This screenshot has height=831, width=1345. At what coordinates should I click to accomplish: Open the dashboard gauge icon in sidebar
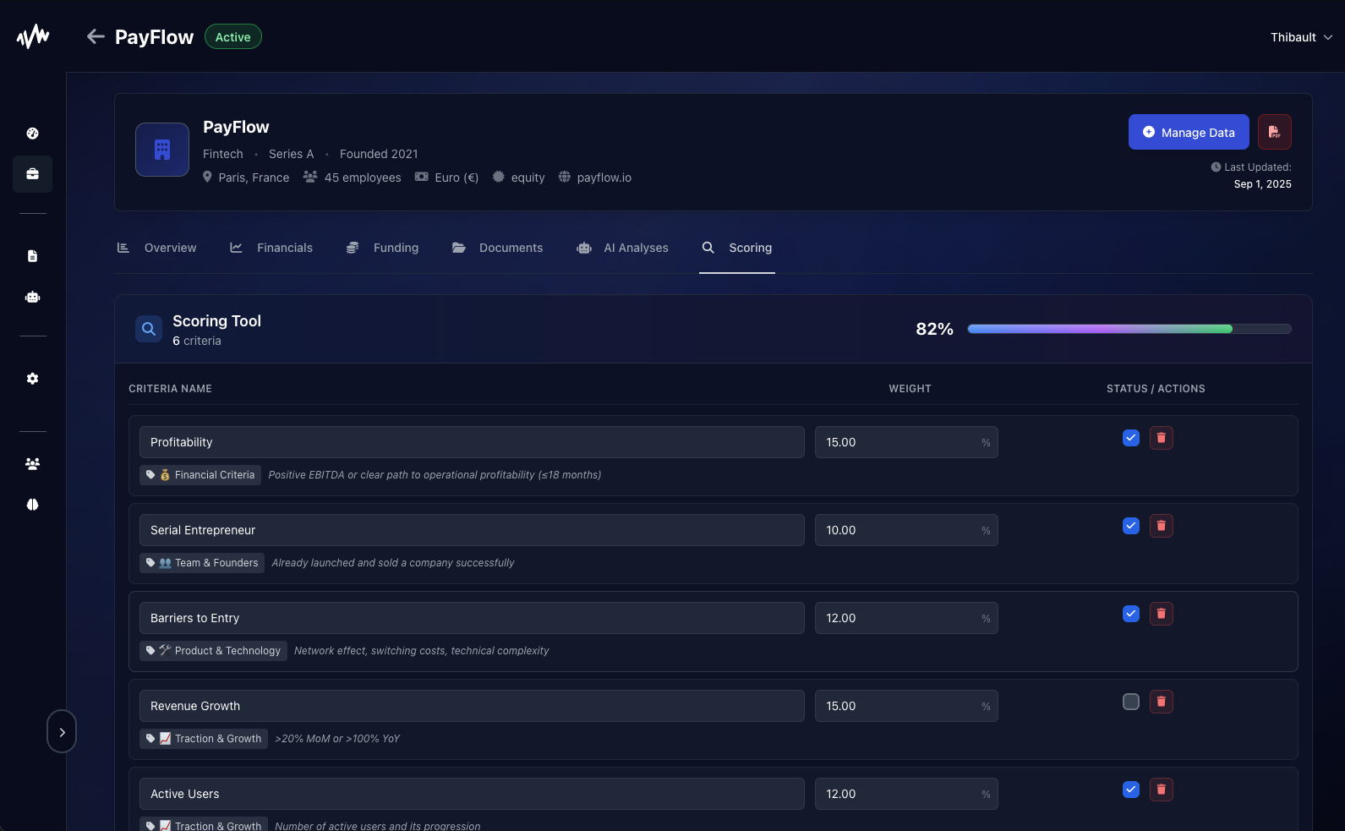point(33,134)
